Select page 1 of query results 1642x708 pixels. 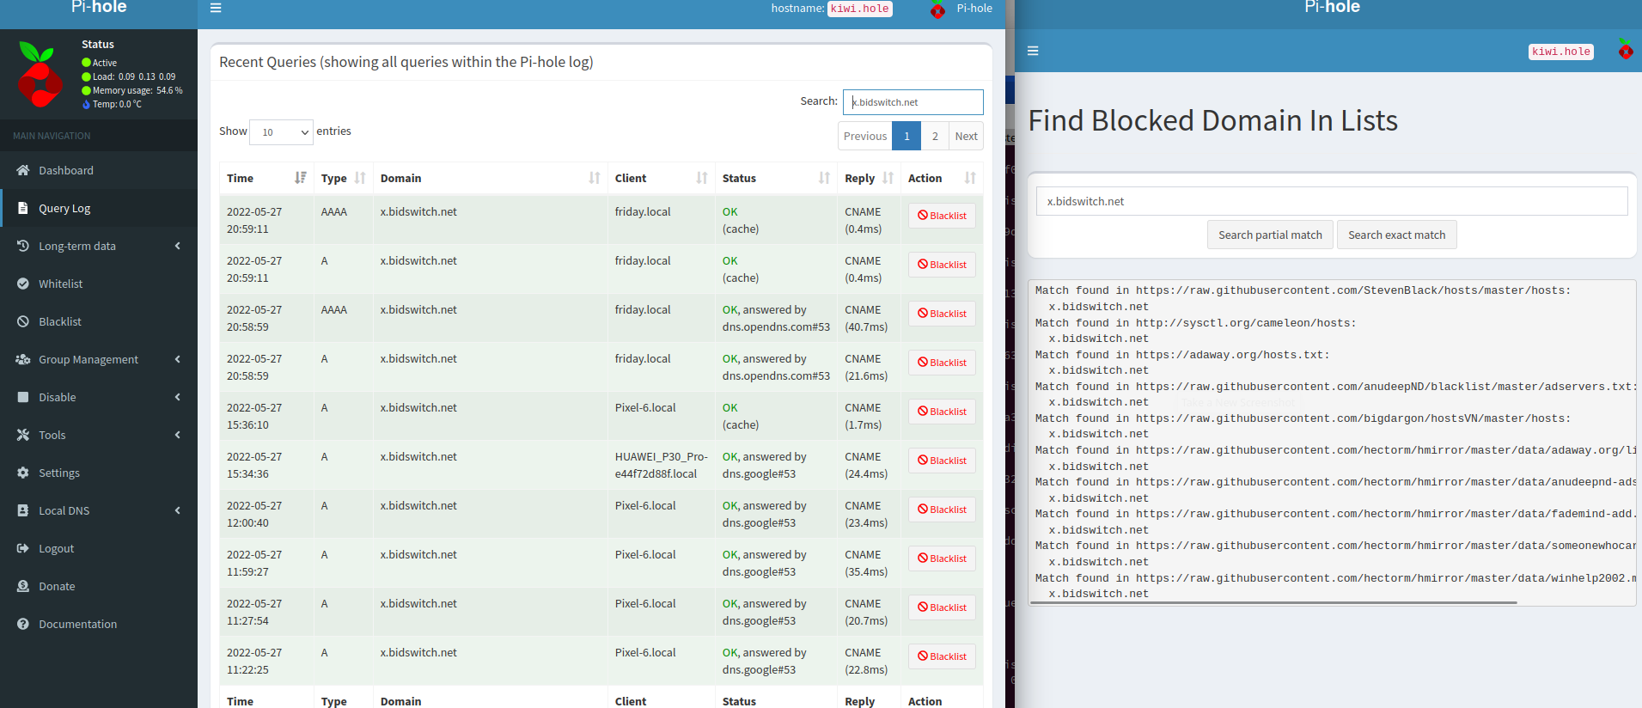click(x=906, y=136)
